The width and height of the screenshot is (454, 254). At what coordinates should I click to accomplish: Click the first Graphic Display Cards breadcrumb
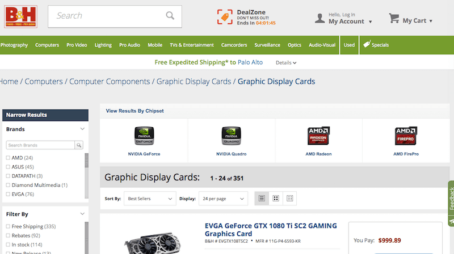[194, 81]
